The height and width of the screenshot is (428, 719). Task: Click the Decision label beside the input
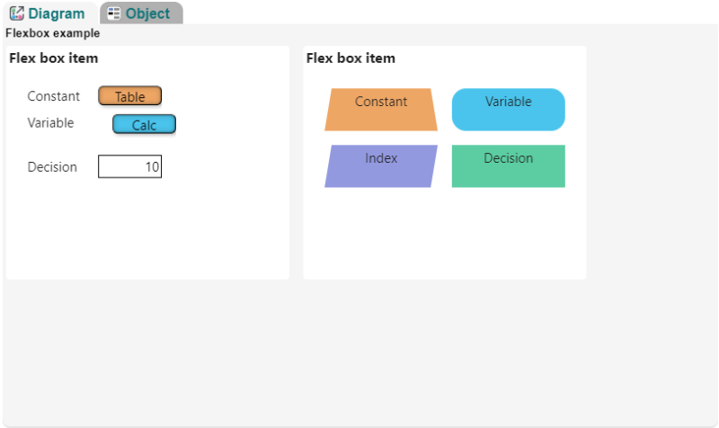52,167
